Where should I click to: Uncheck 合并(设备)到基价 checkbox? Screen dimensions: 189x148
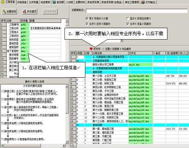[x=127, y=24]
